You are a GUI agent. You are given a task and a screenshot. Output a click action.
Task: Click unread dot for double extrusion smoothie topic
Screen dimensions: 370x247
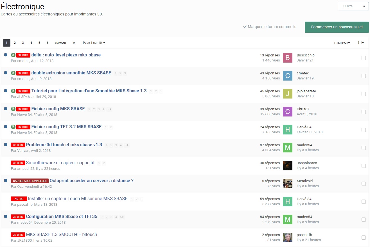click(5, 73)
